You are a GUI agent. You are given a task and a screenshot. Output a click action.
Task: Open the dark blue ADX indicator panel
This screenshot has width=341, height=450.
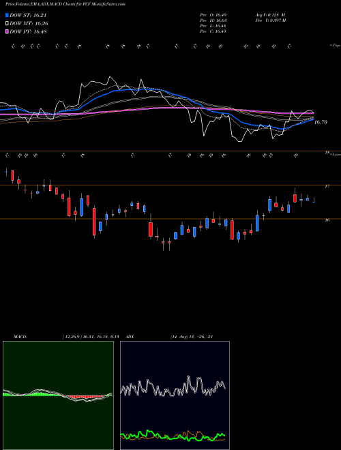tap(175, 395)
